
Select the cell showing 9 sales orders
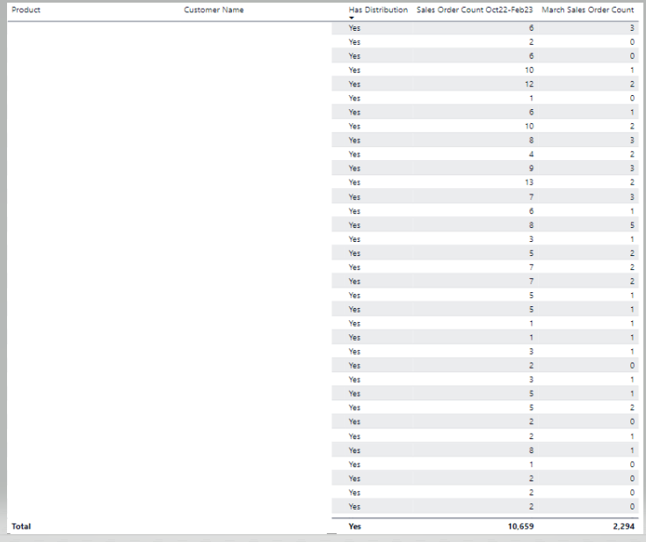tap(531, 168)
